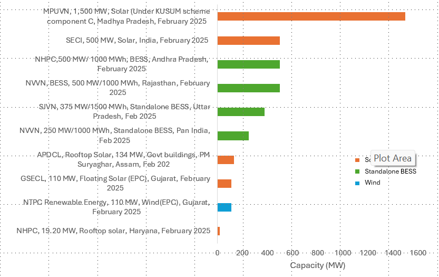Click the 1600 axis tick label
This screenshot has height=277, width=439.
418,253
